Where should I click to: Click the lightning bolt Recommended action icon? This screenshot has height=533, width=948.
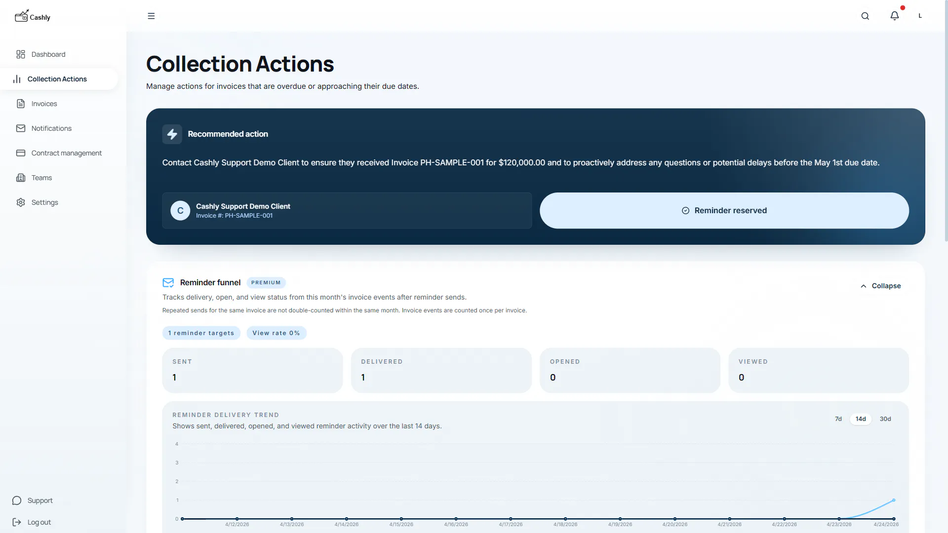pos(172,134)
